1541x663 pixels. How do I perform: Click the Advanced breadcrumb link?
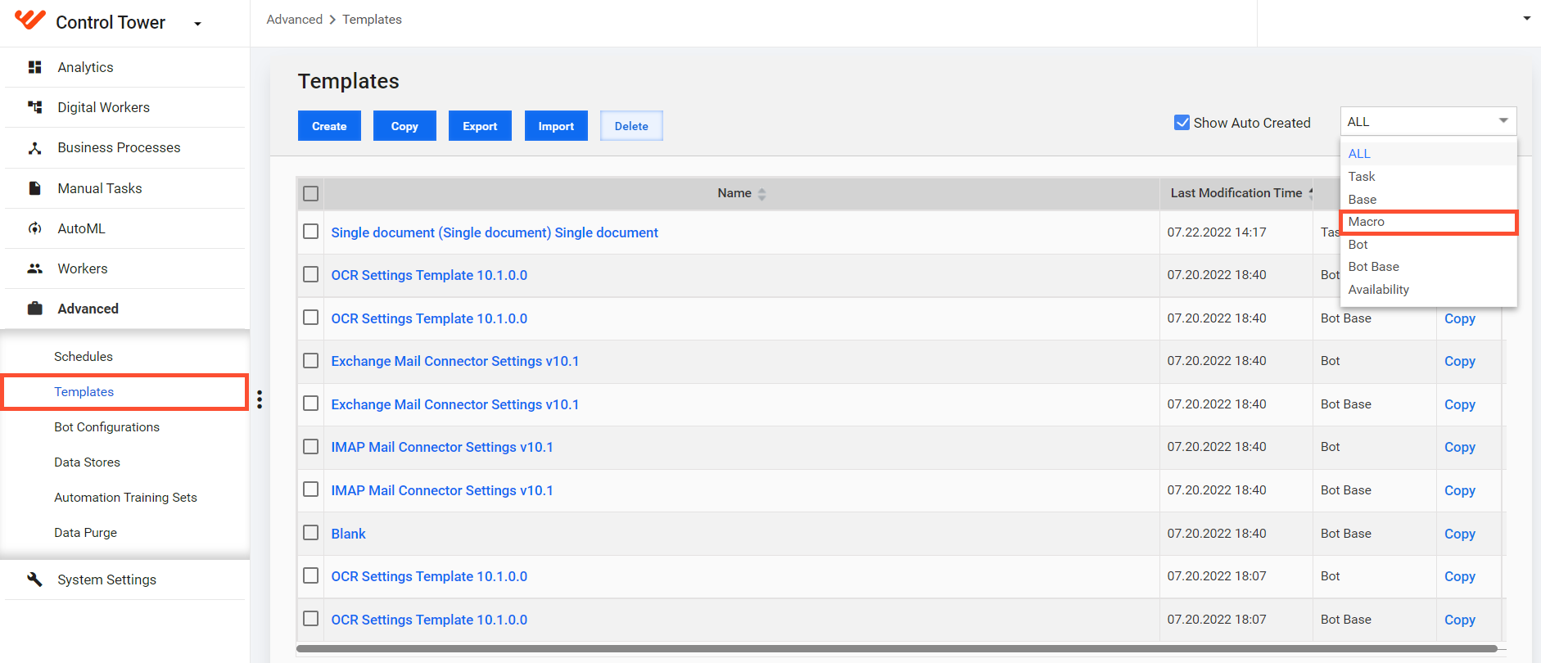click(294, 20)
